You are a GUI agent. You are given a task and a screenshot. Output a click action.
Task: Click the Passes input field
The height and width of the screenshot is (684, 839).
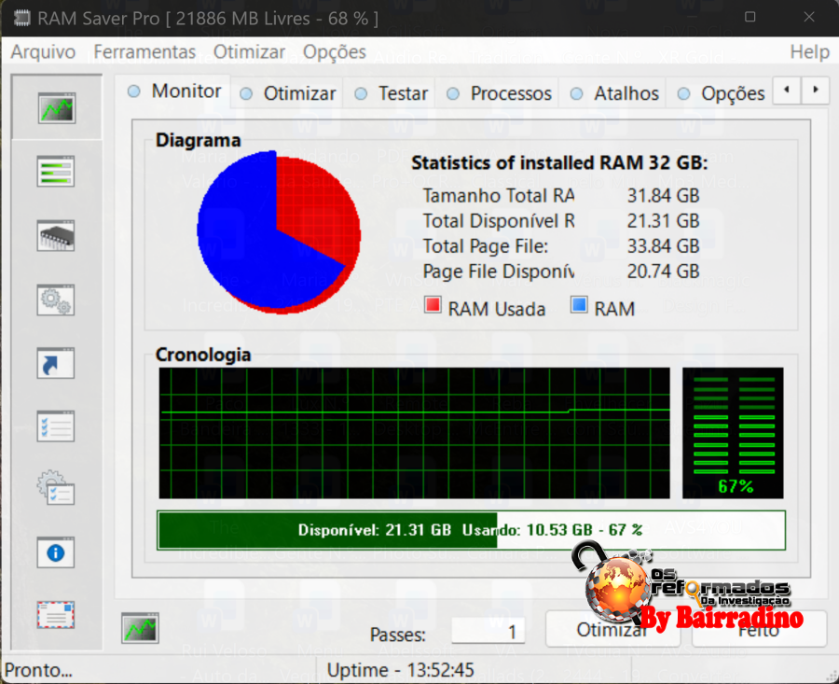[488, 632]
